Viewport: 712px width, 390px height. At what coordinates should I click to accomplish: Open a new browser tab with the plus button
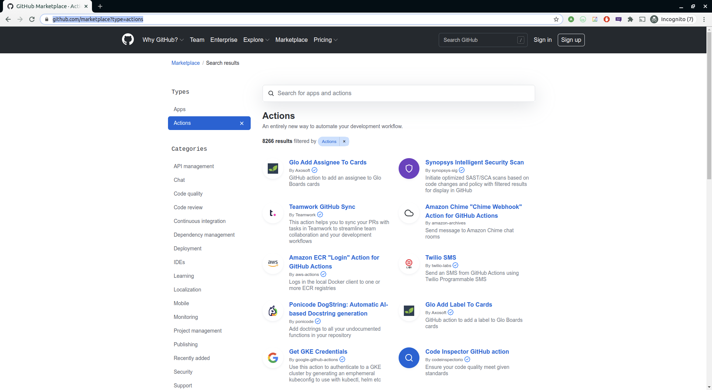pyautogui.click(x=100, y=6)
